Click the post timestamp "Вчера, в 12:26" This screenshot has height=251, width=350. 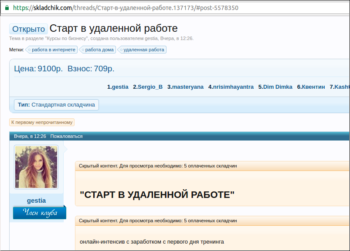(x=30, y=136)
